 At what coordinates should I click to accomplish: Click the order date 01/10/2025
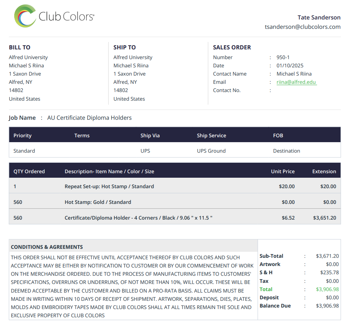290,65
